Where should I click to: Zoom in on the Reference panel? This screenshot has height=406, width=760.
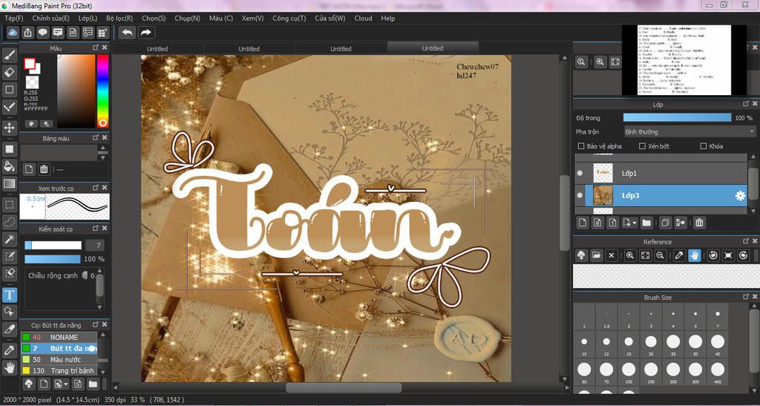(629, 255)
